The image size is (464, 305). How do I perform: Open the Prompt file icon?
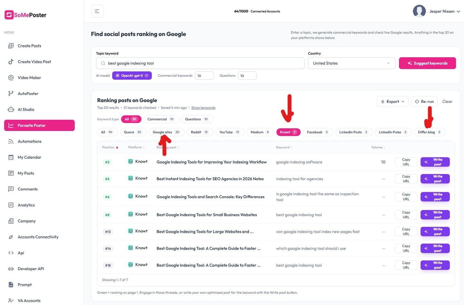point(11,285)
